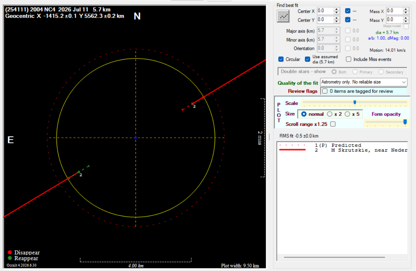Screen dimensions: 416x271
Task: Click the 'Review flags' label
Action: tap(303, 91)
